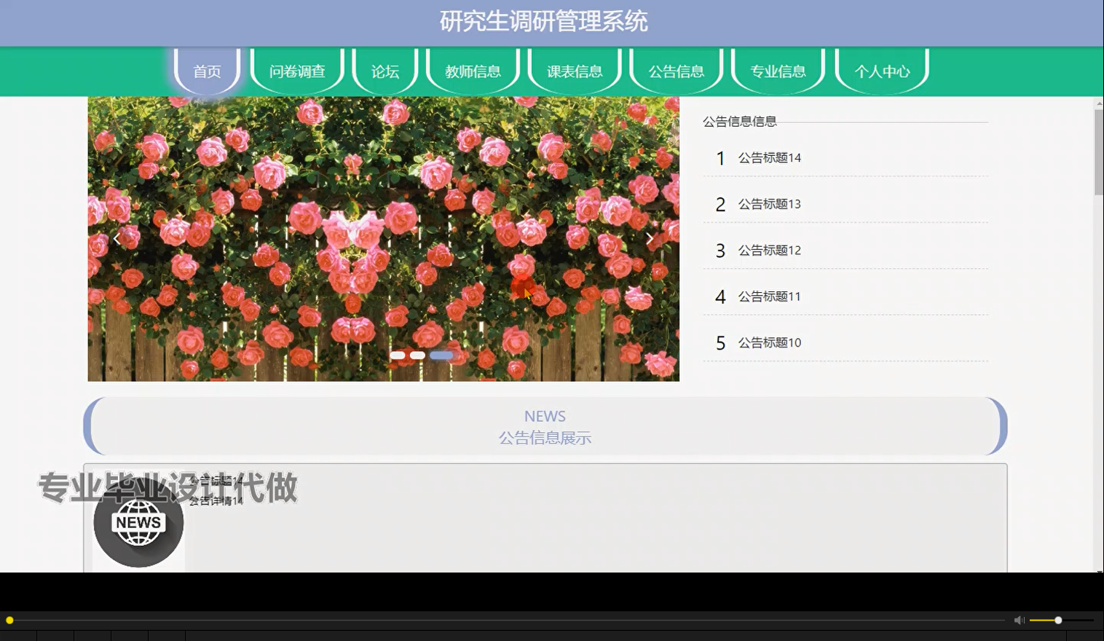The image size is (1104, 641).
Task: Mute audio via the speaker icon
Action: tap(1018, 620)
